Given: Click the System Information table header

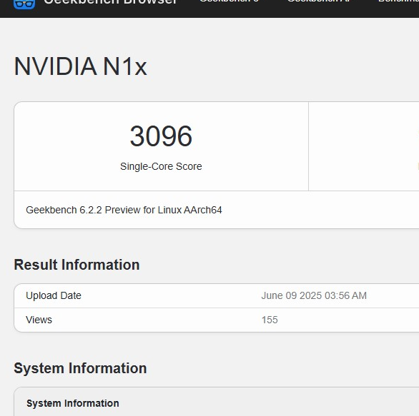Looking at the screenshot, I should point(73,403).
